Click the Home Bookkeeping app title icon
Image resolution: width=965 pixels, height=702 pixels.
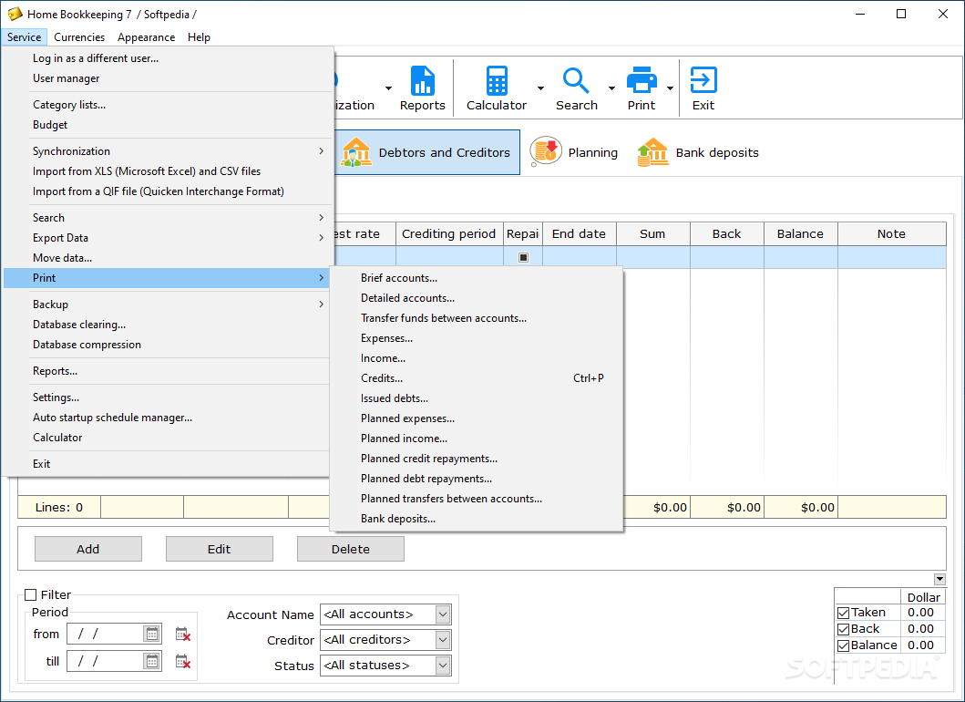pyautogui.click(x=15, y=14)
